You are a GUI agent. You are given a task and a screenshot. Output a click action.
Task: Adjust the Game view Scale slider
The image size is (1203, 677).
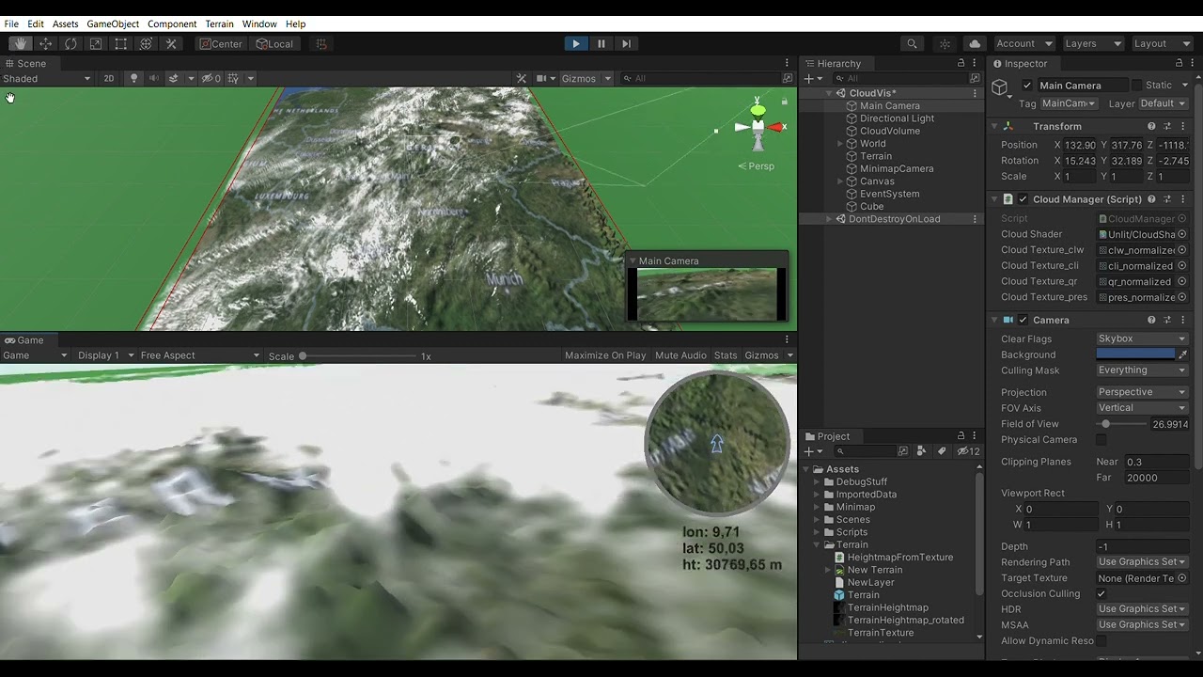coord(357,356)
